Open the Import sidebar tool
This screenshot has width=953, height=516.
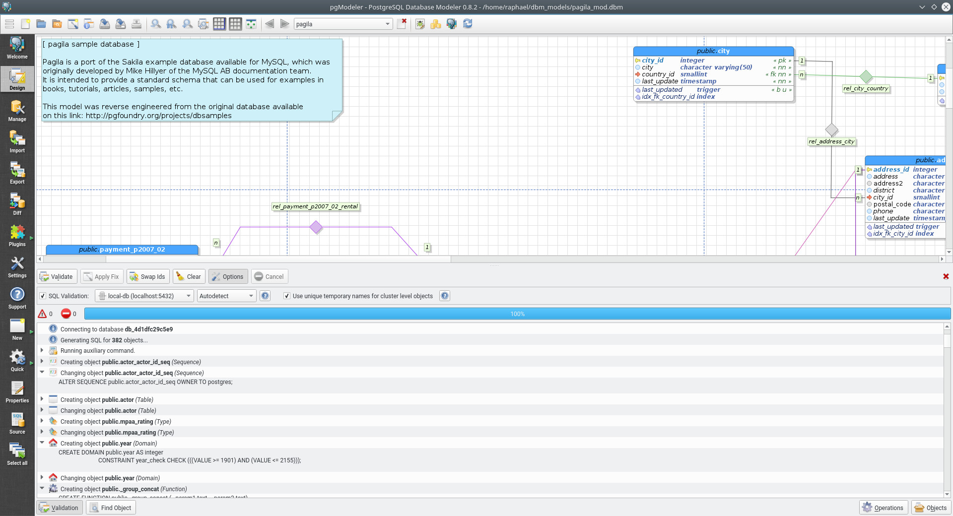(17, 142)
